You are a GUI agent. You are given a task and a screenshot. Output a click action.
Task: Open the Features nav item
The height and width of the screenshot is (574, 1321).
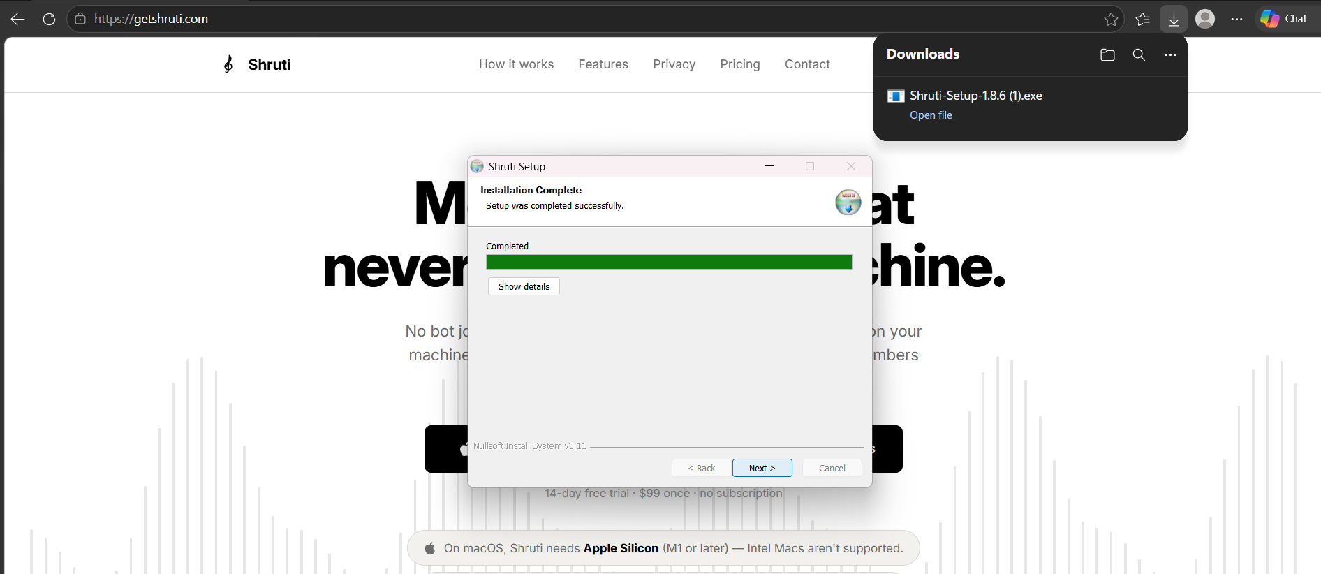(603, 64)
